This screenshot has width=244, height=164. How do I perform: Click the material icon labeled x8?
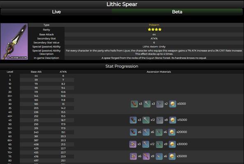point(160,120)
